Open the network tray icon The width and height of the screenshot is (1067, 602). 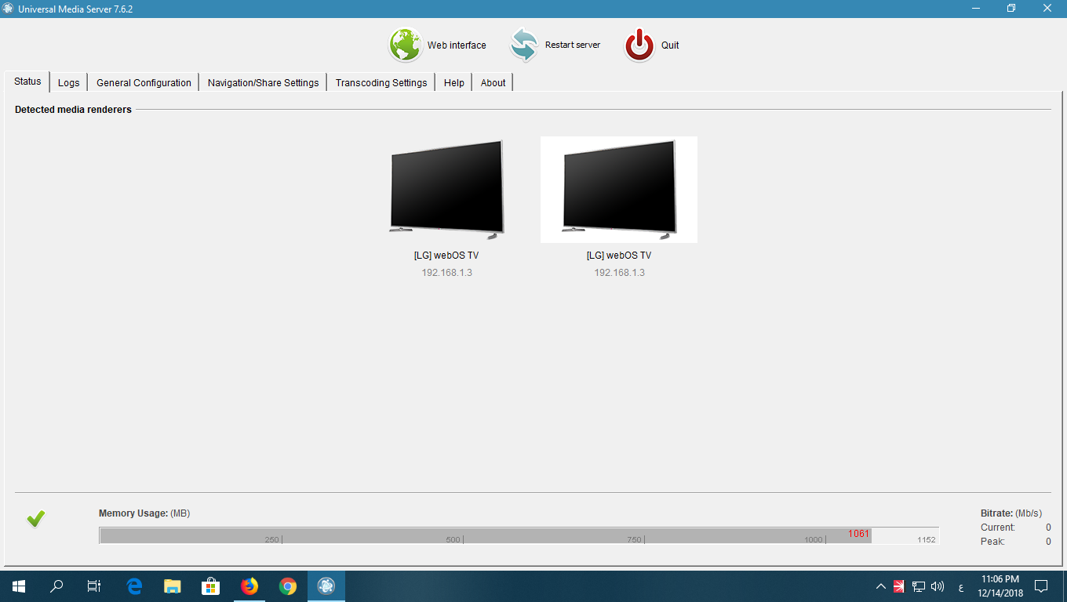pyautogui.click(x=919, y=586)
